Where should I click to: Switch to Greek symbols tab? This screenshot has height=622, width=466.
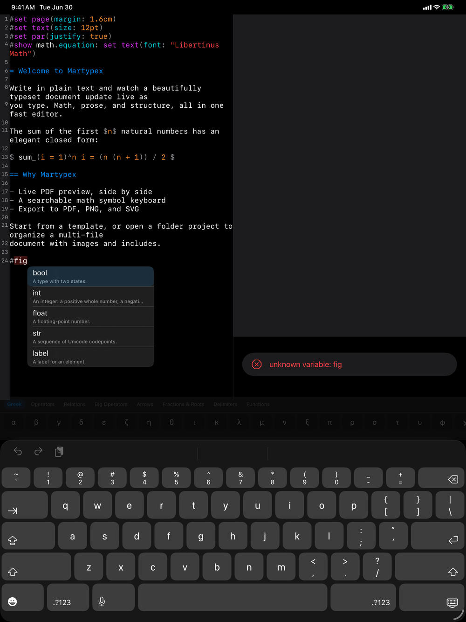point(14,404)
